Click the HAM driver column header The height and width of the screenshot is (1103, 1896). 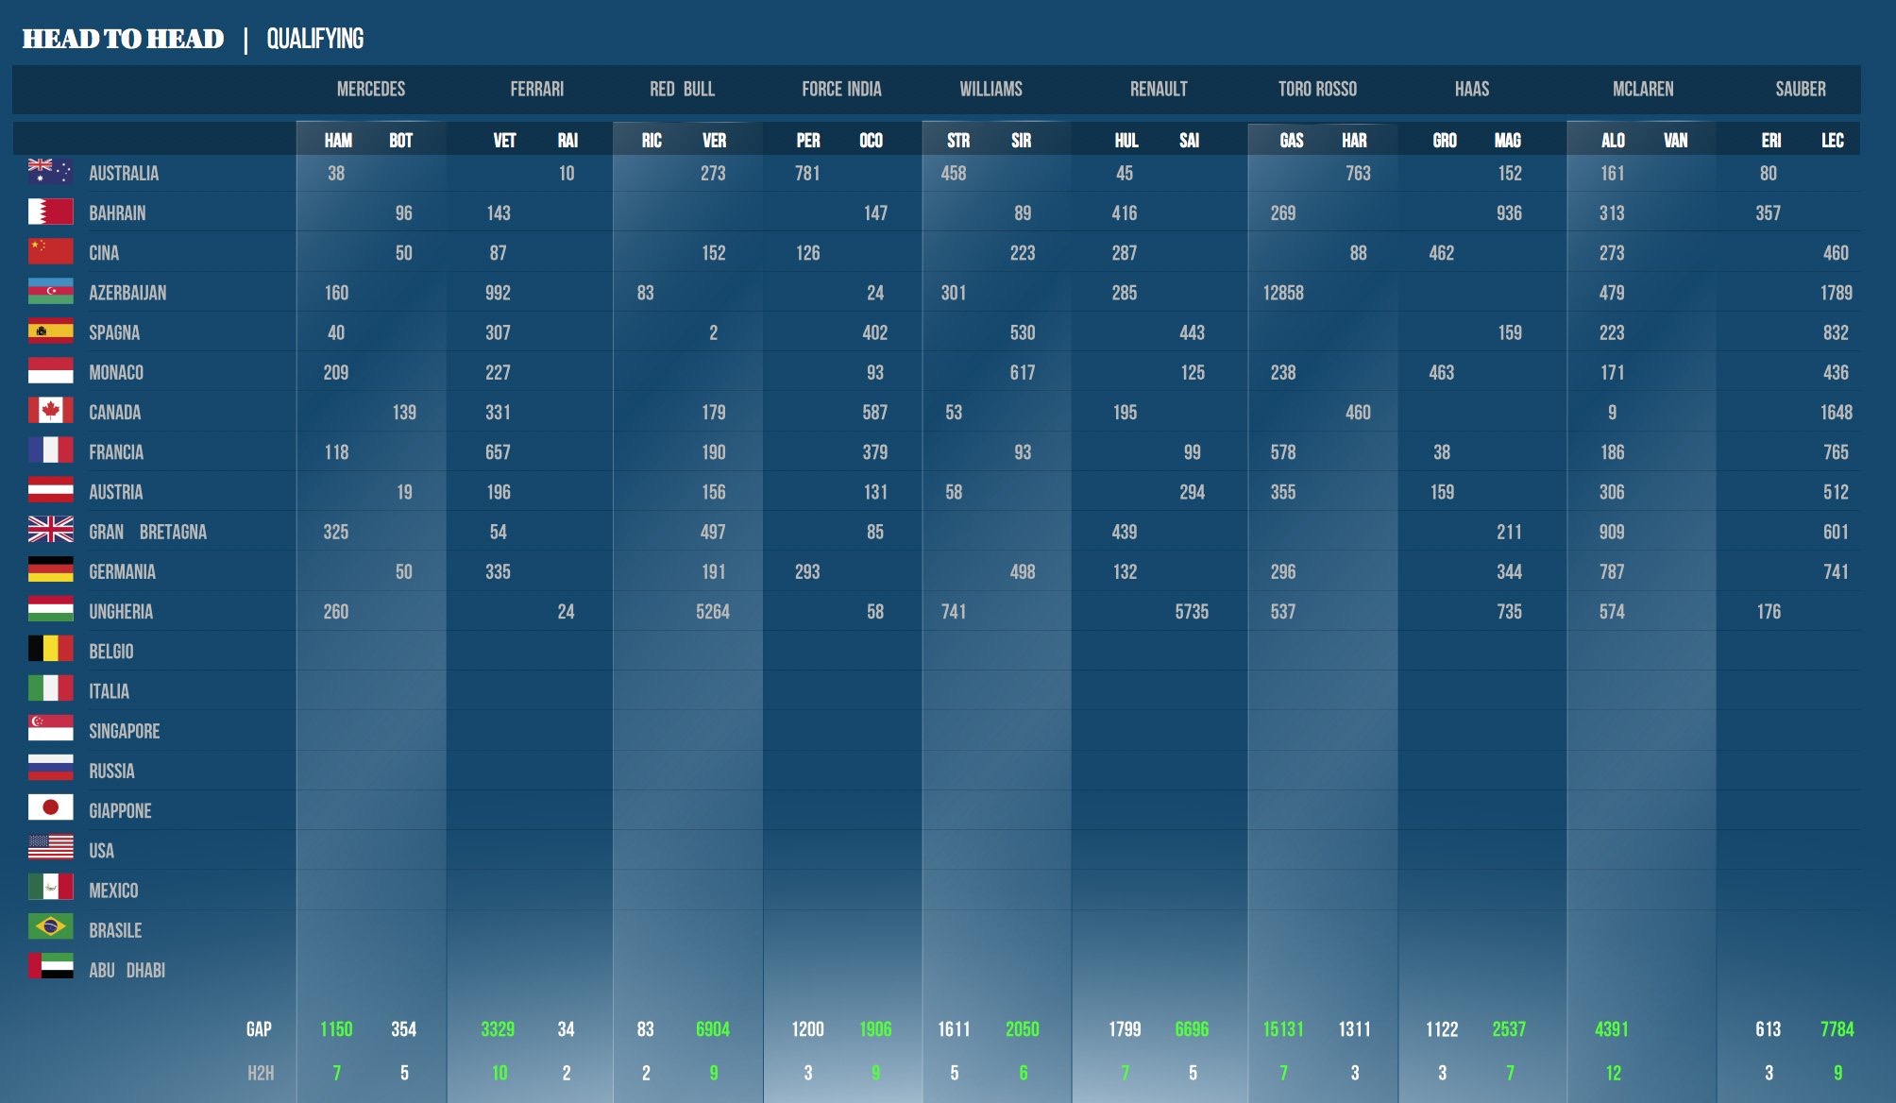(x=338, y=141)
